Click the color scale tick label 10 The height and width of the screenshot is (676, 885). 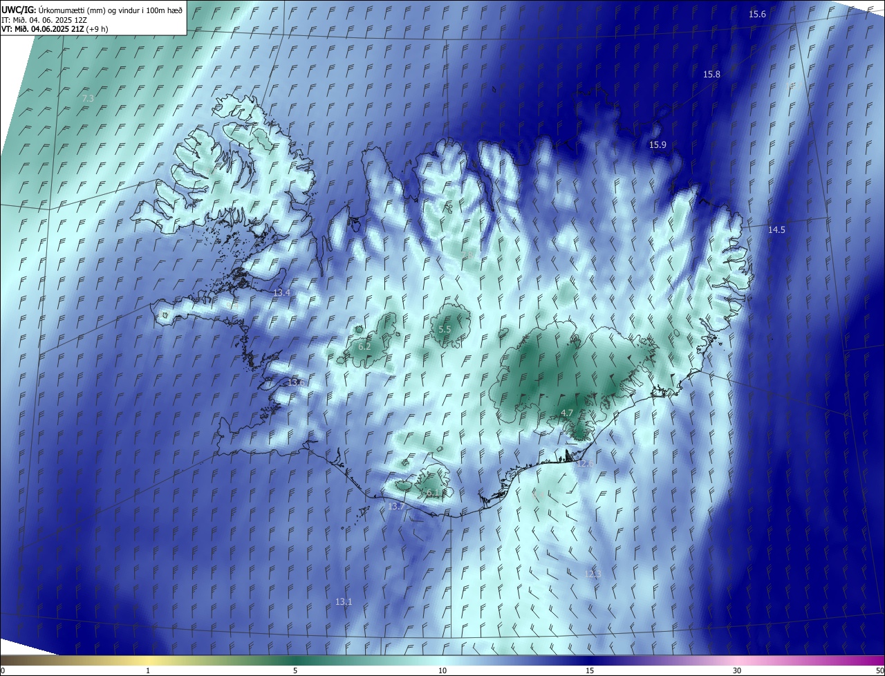tap(442, 670)
